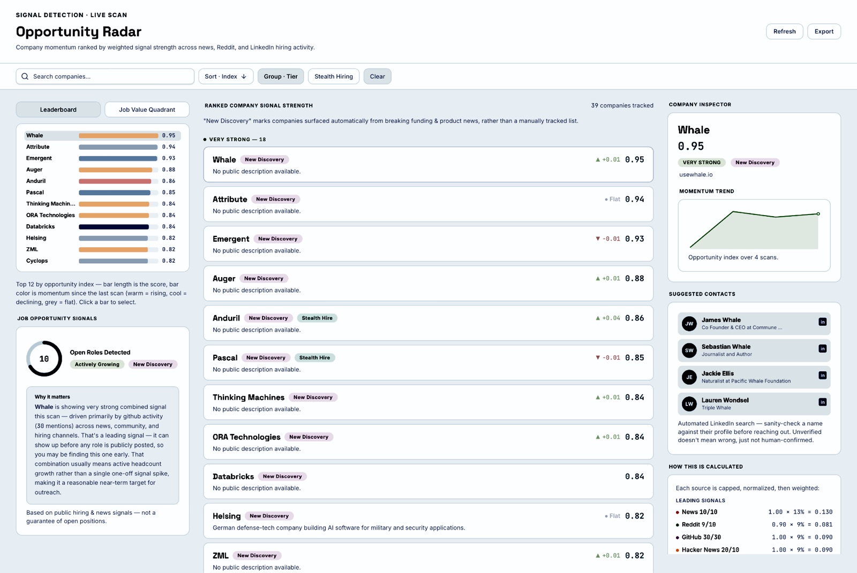Switch to the Leaderboard tab

58,110
